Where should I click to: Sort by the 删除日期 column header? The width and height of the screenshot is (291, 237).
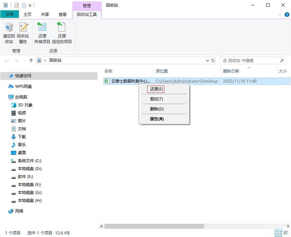click(x=231, y=71)
